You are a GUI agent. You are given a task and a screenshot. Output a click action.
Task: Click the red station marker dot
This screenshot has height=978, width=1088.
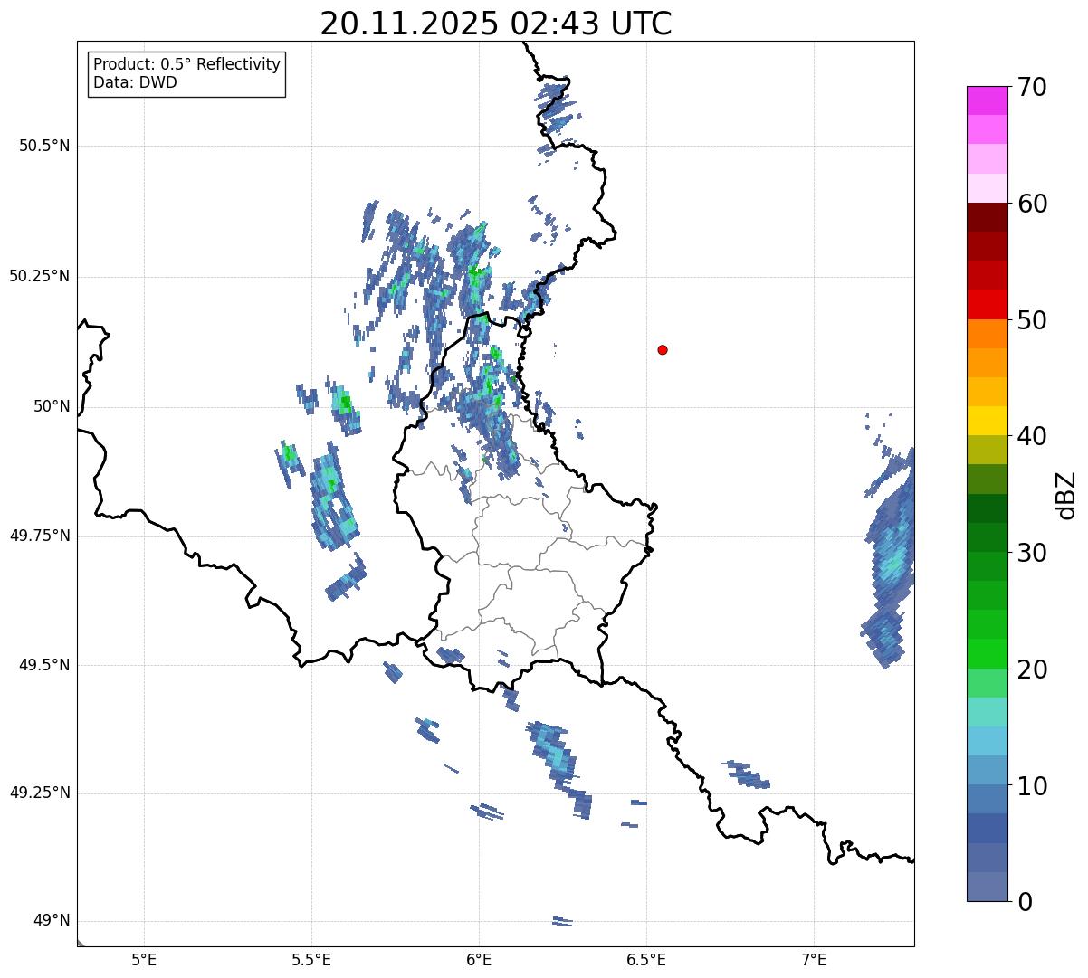[663, 349]
